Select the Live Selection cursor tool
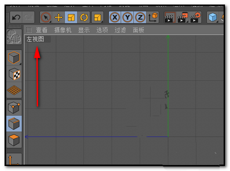 pyautogui.click(x=46, y=17)
